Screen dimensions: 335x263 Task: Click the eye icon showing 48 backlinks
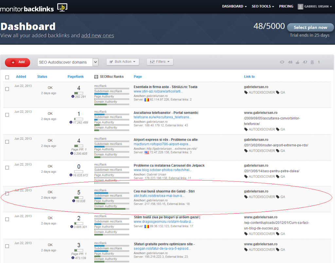(x=282, y=62)
